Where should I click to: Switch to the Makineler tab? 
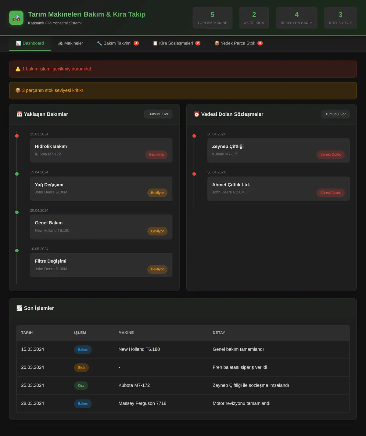tap(70, 43)
